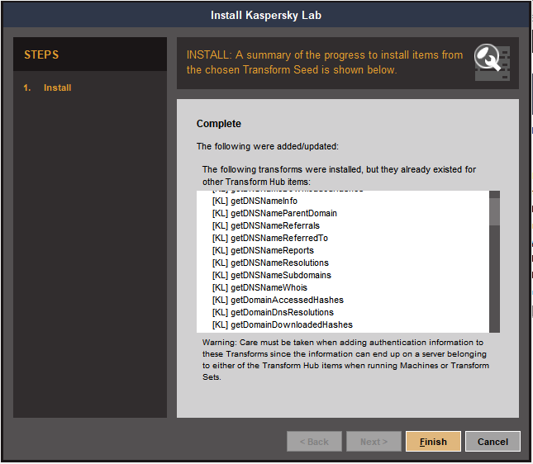Select [KL] getDNSNameParentDomain entry
The width and height of the screenshot is (533, 464).
[274, 213]
